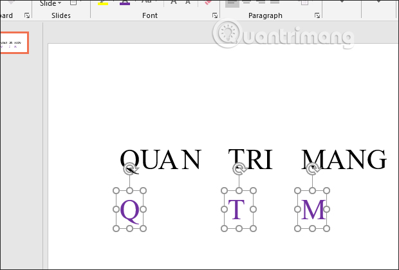Select the slide 1 thumbnail
The width and height of the screenshot is (399, 270).
click(x=14, y=42)
